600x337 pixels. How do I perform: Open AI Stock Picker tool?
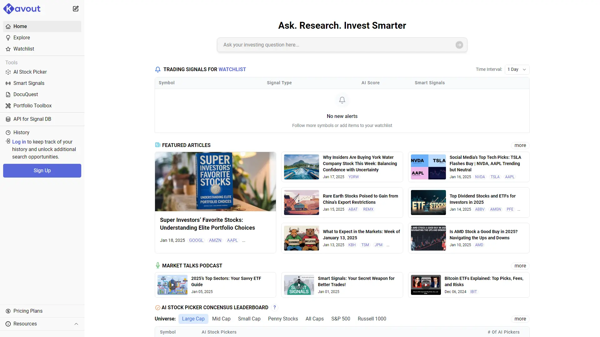tap(30, 72)
